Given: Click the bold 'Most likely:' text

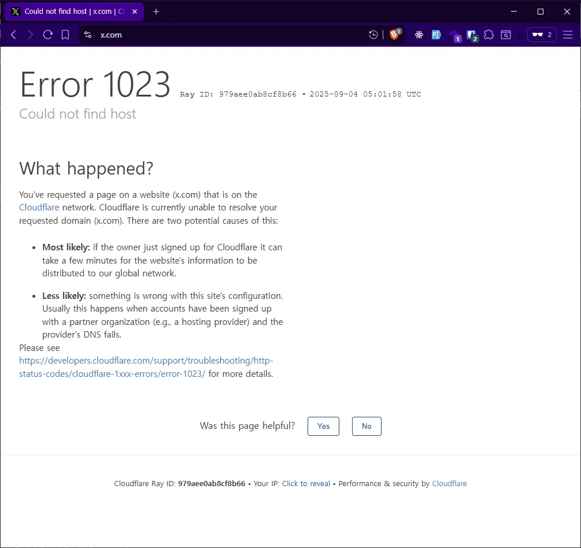Looking at the screenshot, I should pyautogui.click(x=66, y=247).
